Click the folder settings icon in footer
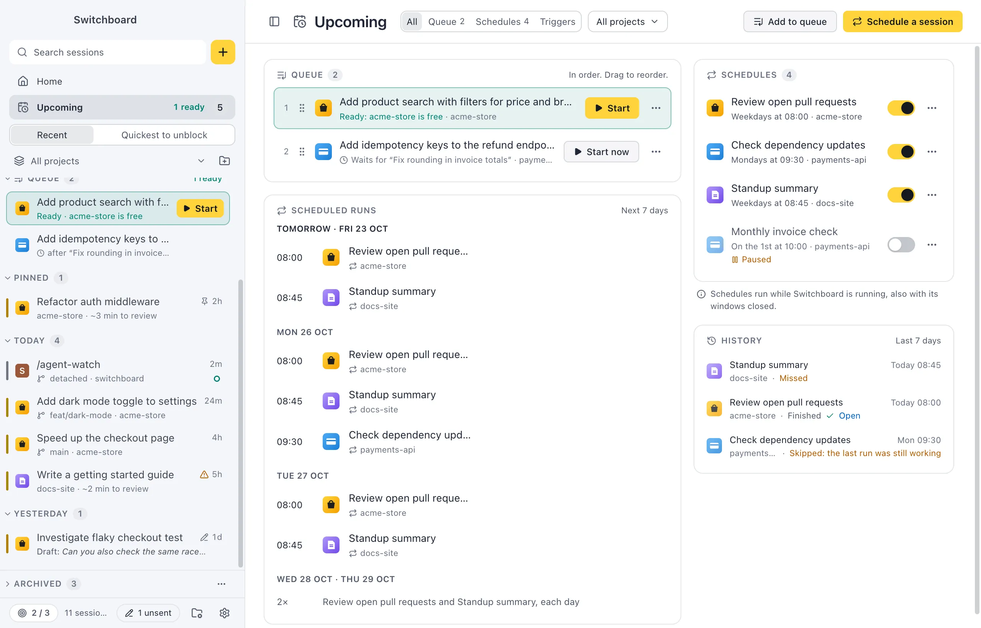Screen dimensions: 981x628 [197, 613]
